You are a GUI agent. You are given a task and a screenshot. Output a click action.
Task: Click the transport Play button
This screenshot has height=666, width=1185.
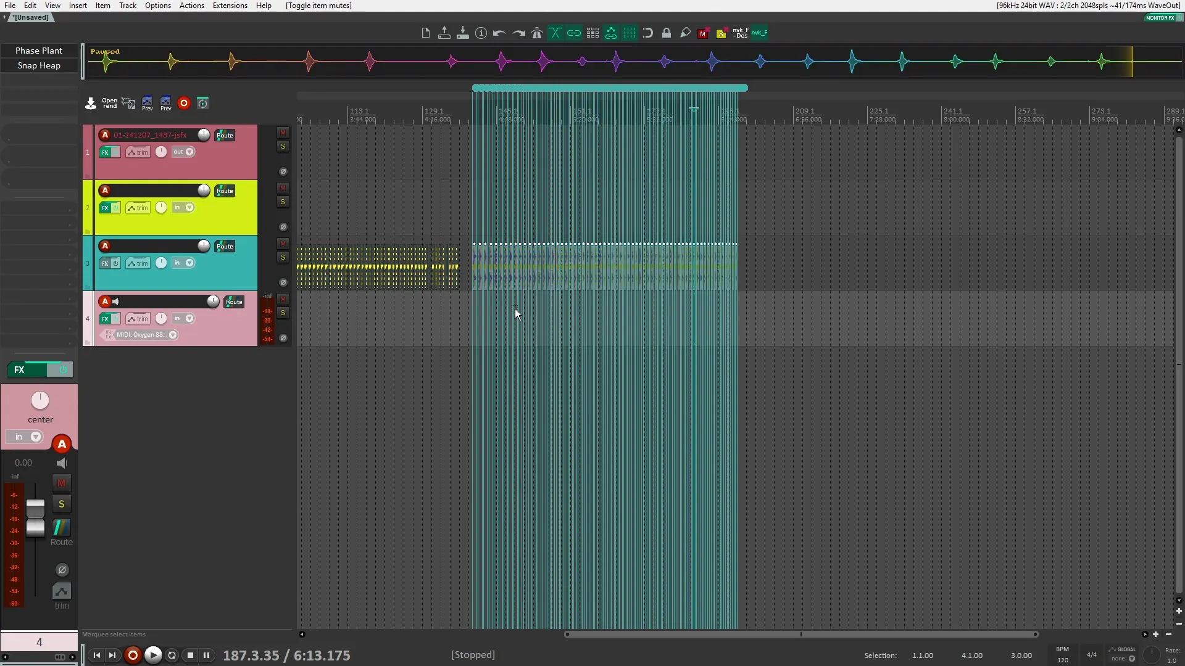(153, 656)
